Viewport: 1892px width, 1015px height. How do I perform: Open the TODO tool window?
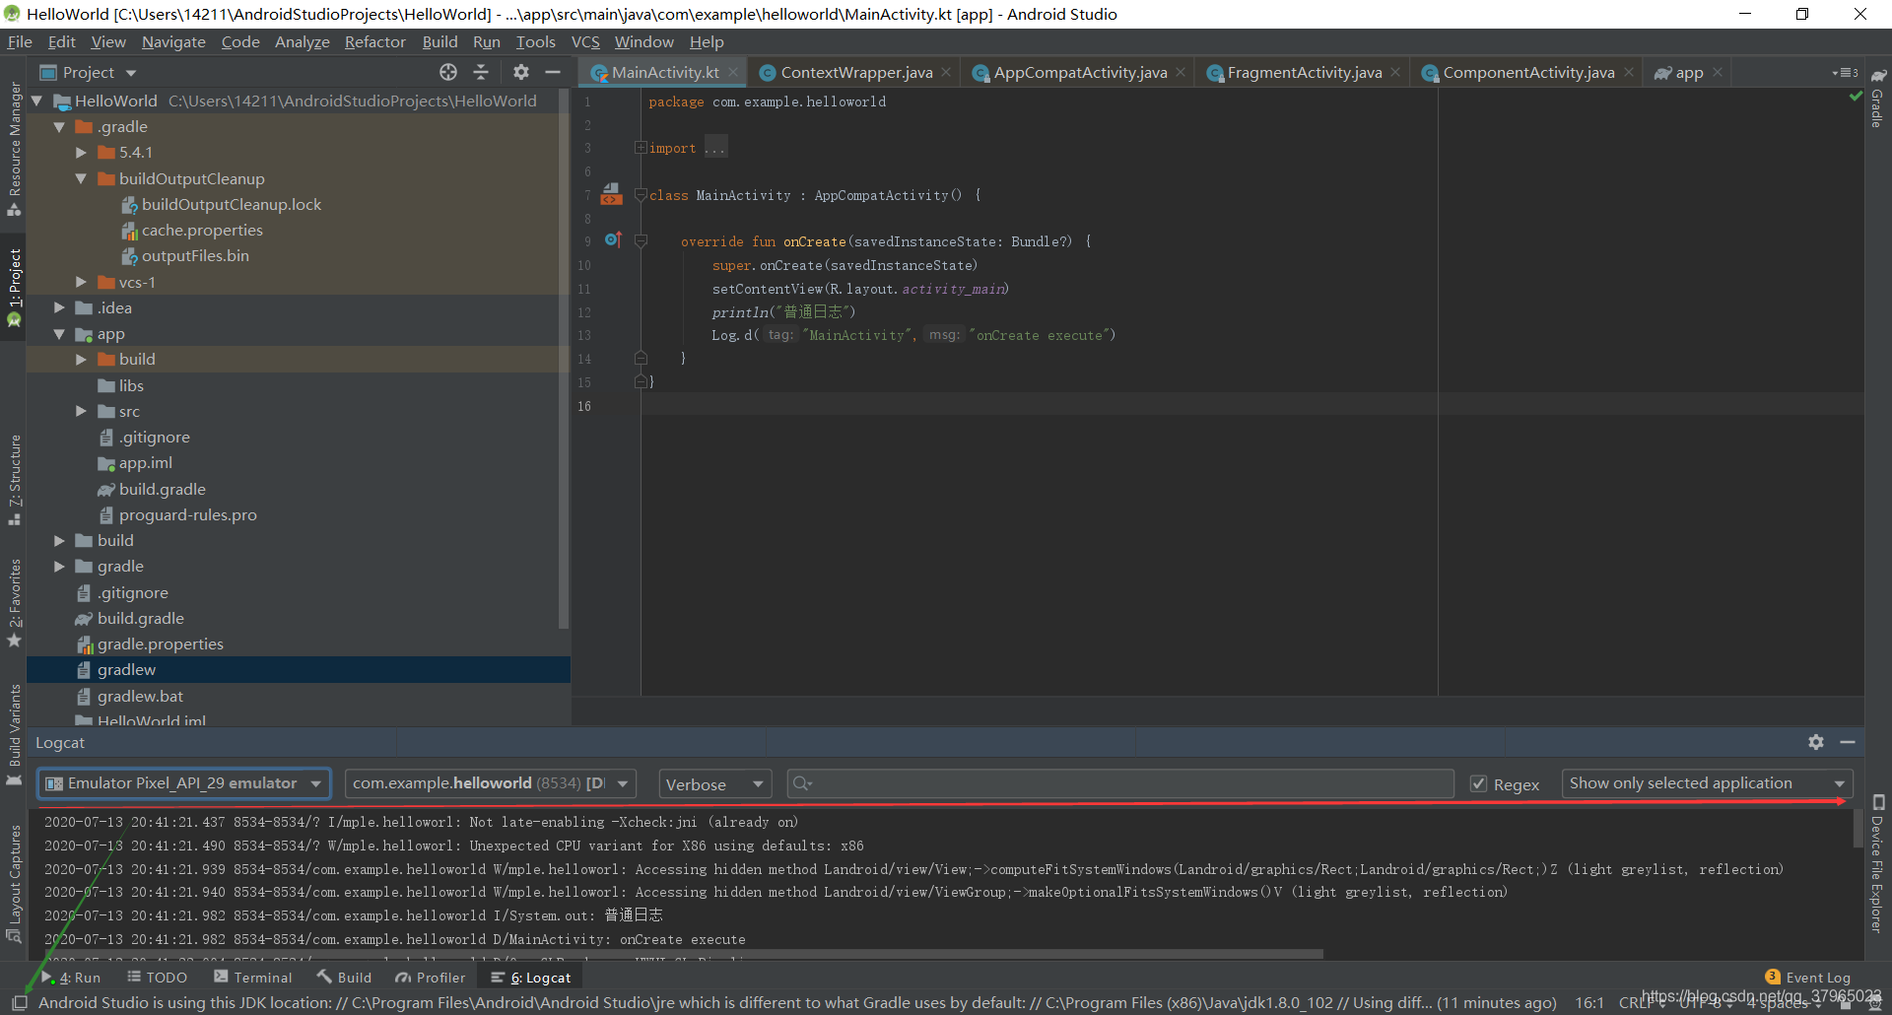158,978
